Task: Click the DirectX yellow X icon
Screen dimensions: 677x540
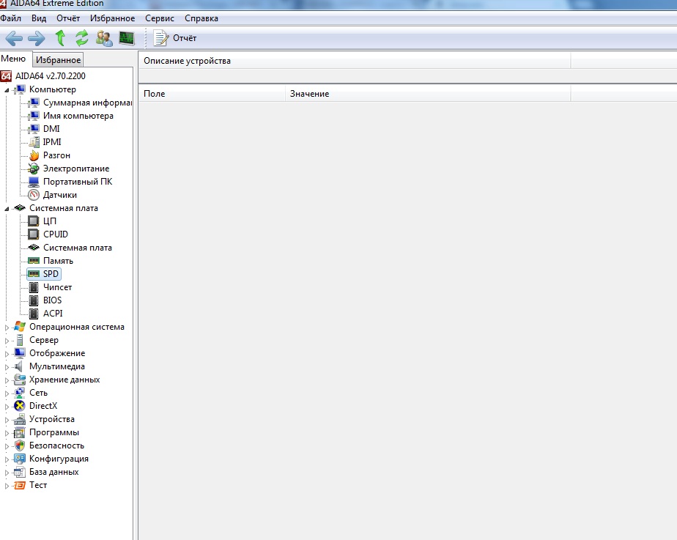Action: tap(20, 406)
